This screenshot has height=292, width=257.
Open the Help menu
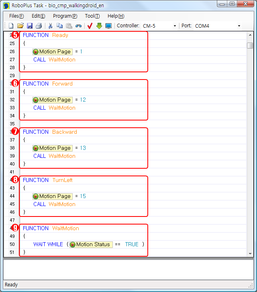pos(116,16)
